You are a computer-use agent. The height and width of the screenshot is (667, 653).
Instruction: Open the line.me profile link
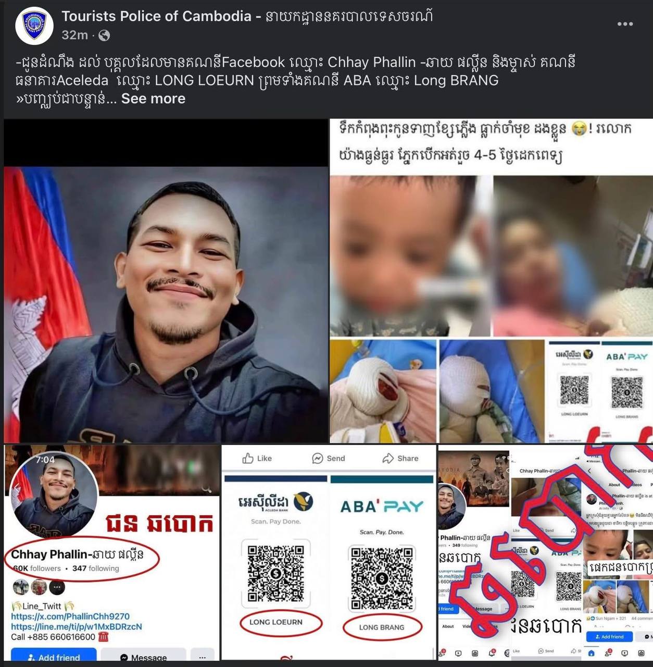point(77,626)
